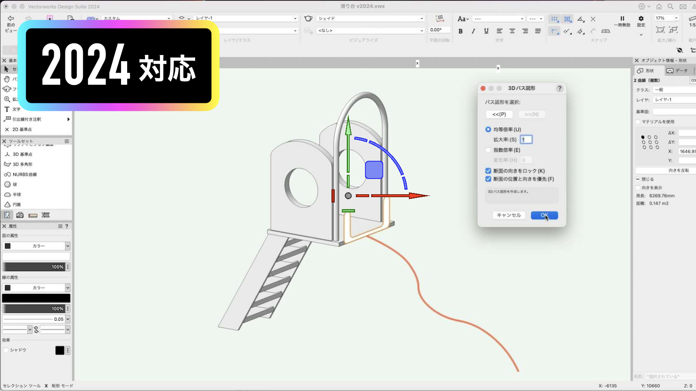Click the snap suspend (一時無効) pause icon
696x391 pixels.
622,19
